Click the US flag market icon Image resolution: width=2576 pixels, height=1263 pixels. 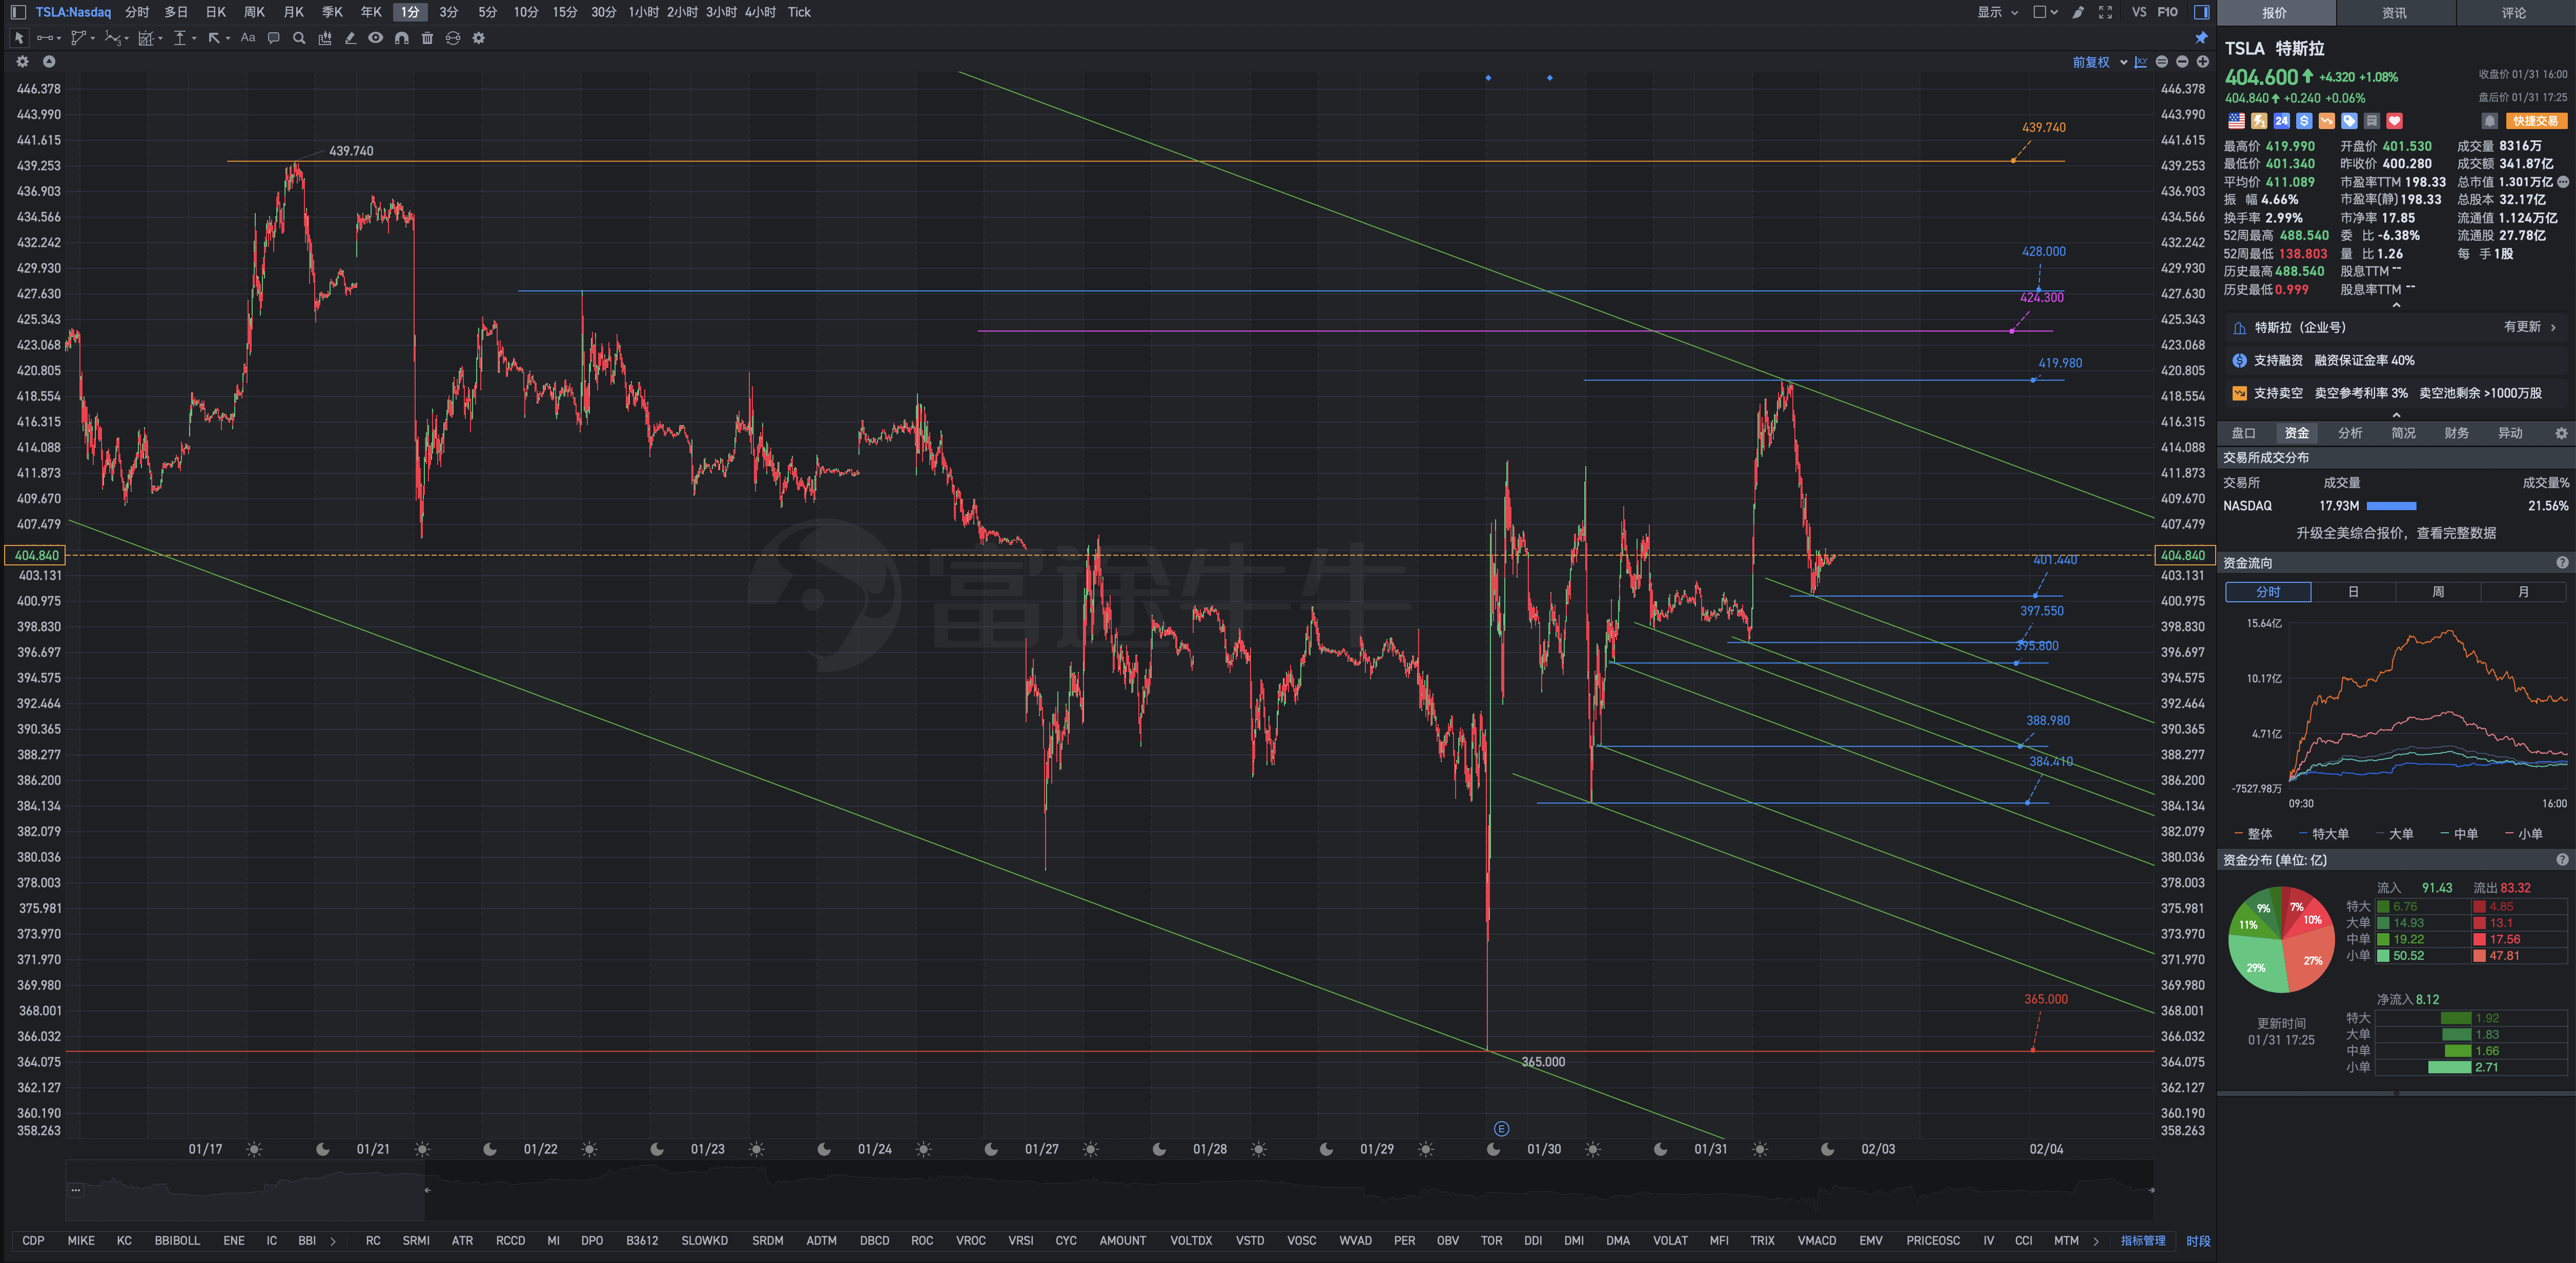tap(2237, 121)
